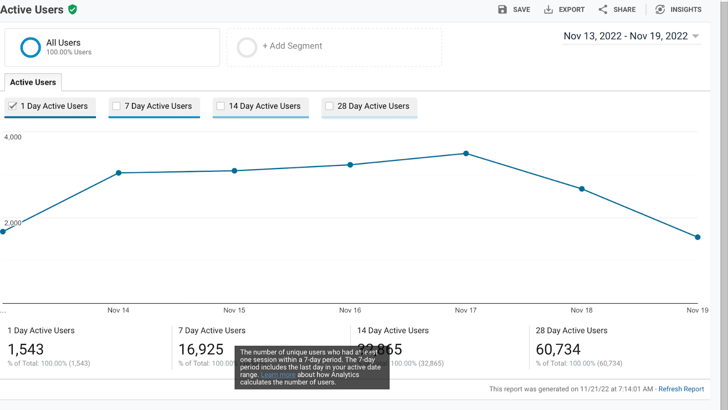This screenshot has height=410, width=728.
Task: Click the Share icon
Action: pyautogui.click(x=603, y=10)
